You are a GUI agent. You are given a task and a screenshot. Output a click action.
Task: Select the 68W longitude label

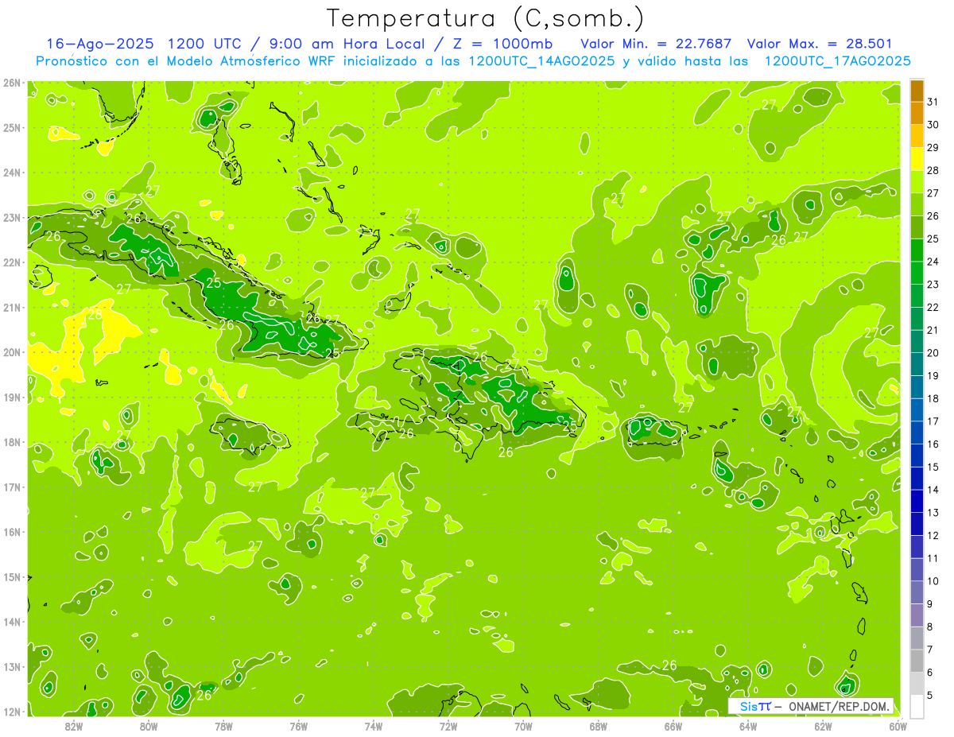(598, 726)
